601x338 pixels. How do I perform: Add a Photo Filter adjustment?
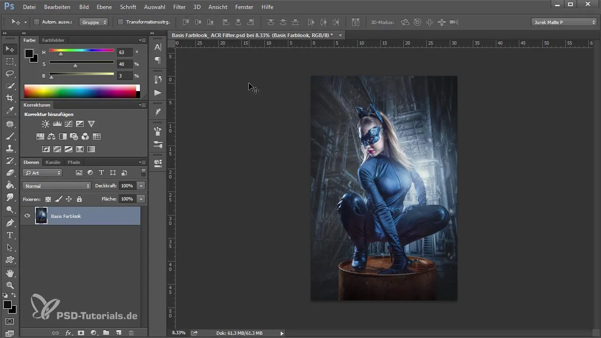(x=74, y=137)
